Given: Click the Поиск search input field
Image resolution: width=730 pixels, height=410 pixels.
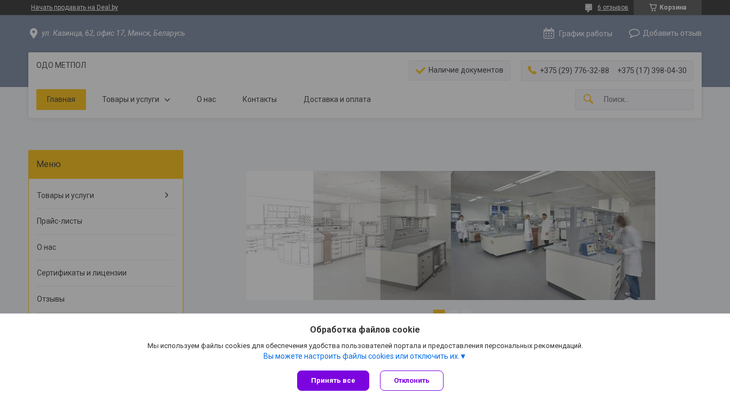Looking at the screenshot, I should [644, 99].
